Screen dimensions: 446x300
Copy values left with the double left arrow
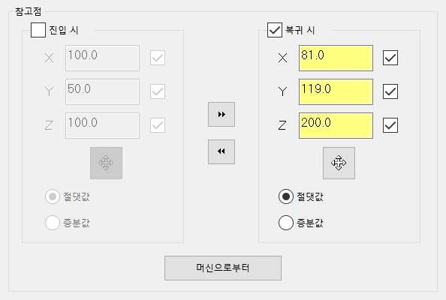click(x=221, y=151)
